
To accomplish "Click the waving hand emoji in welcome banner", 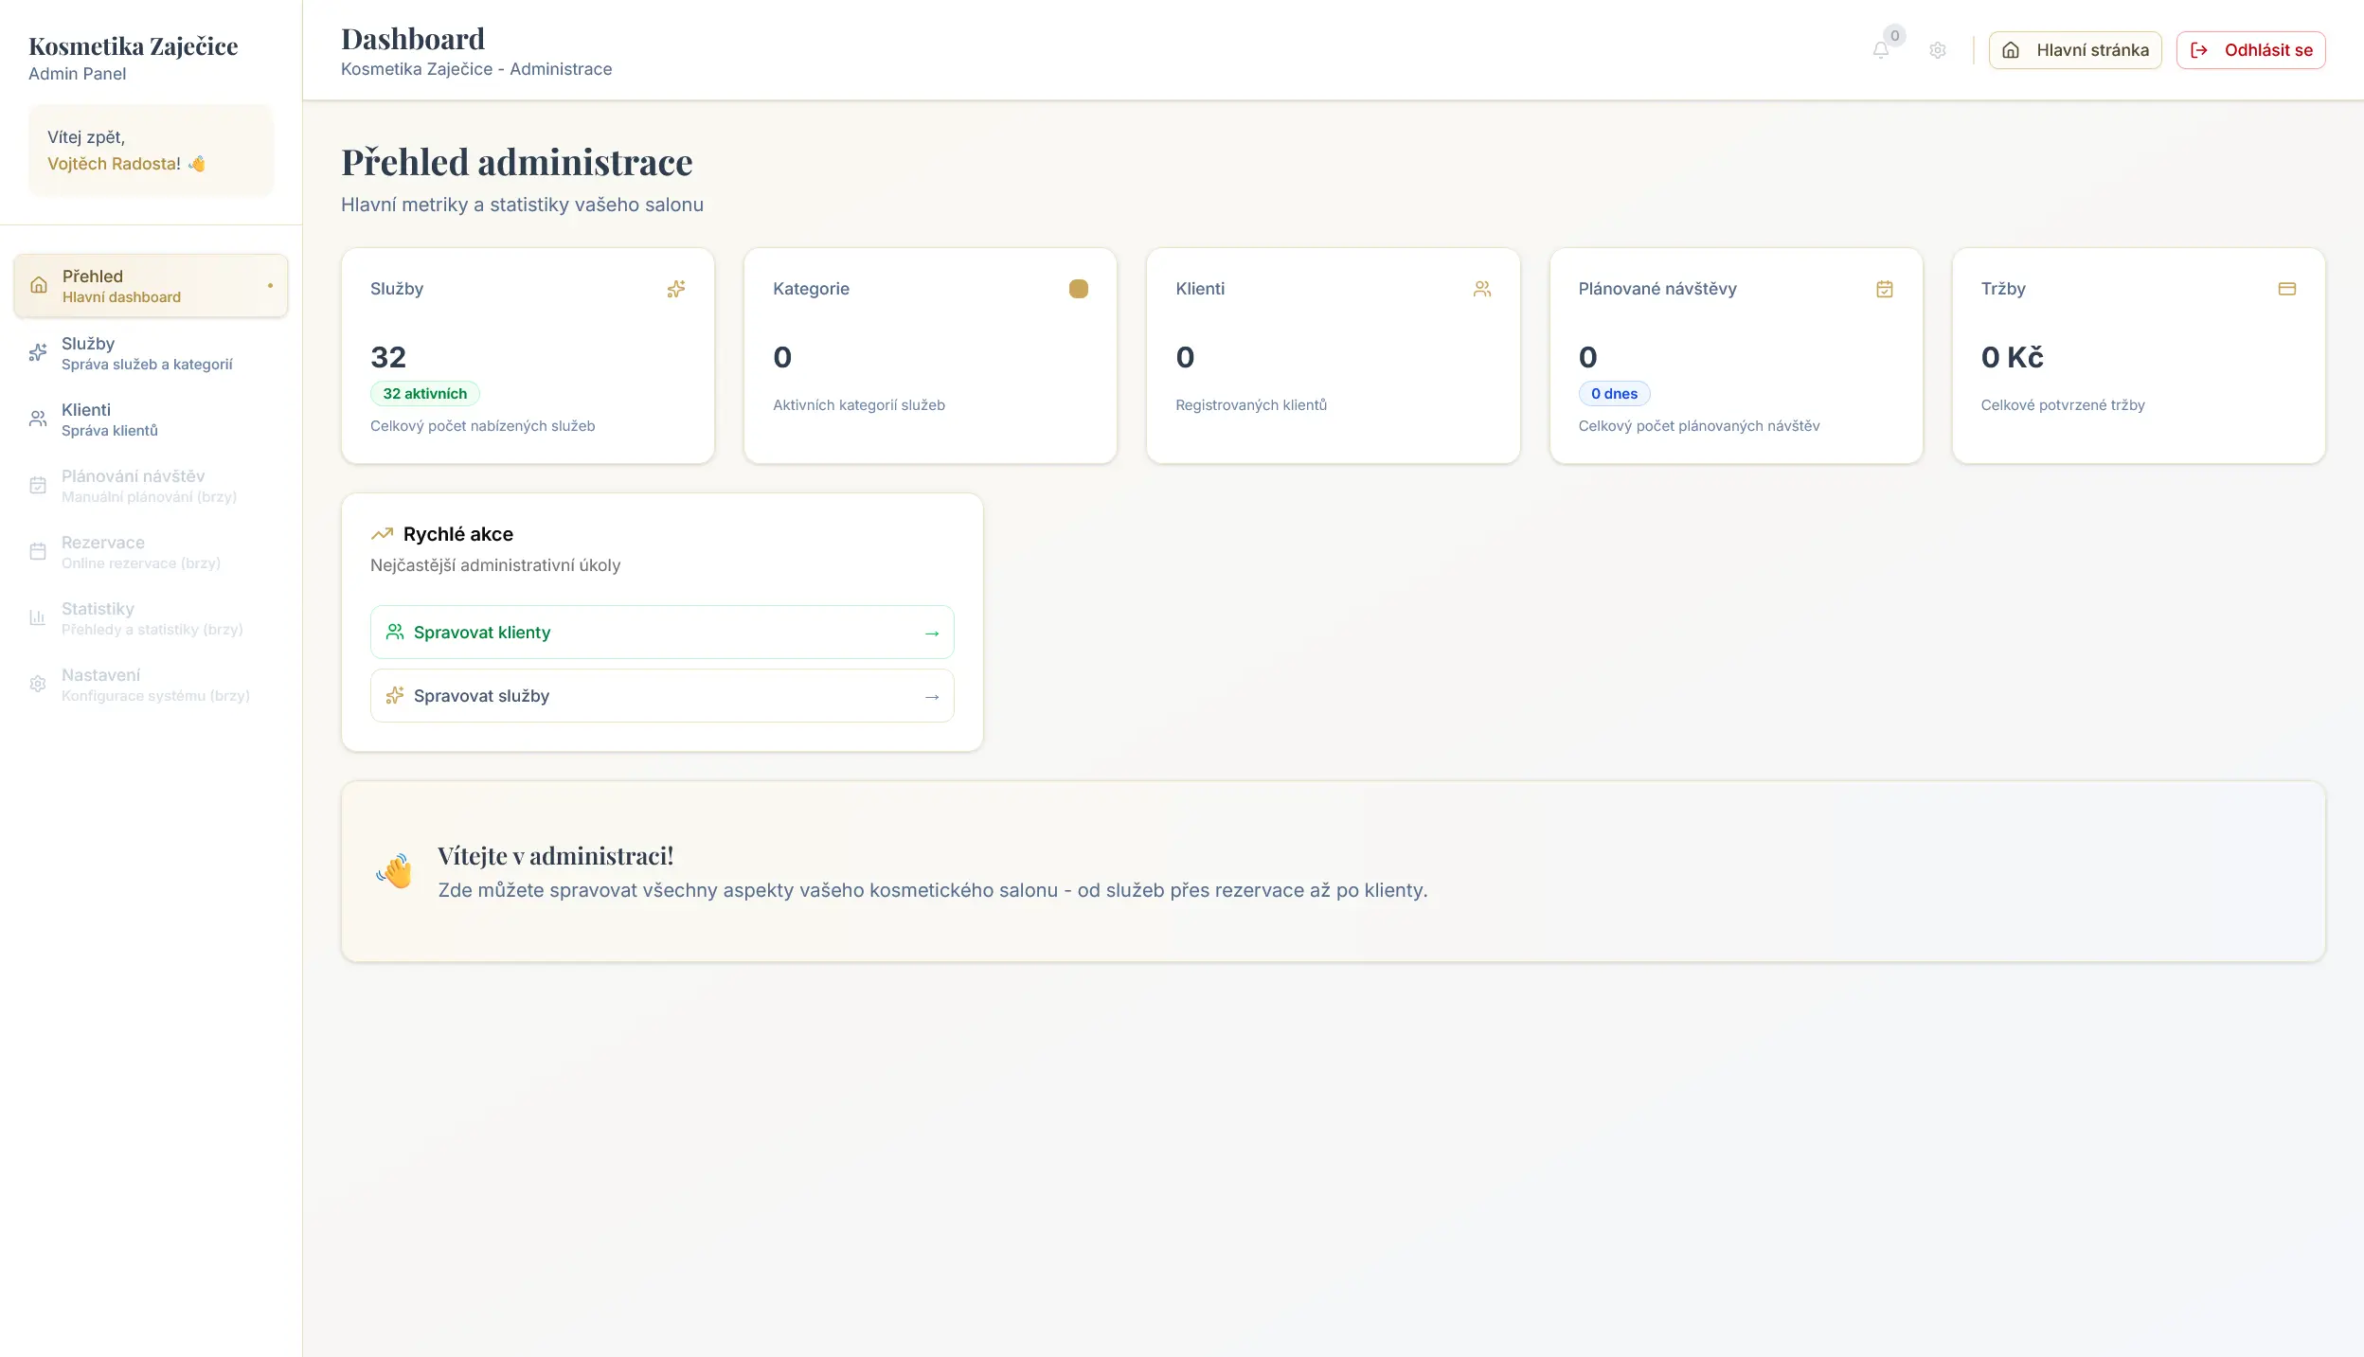I will (396, 871).
